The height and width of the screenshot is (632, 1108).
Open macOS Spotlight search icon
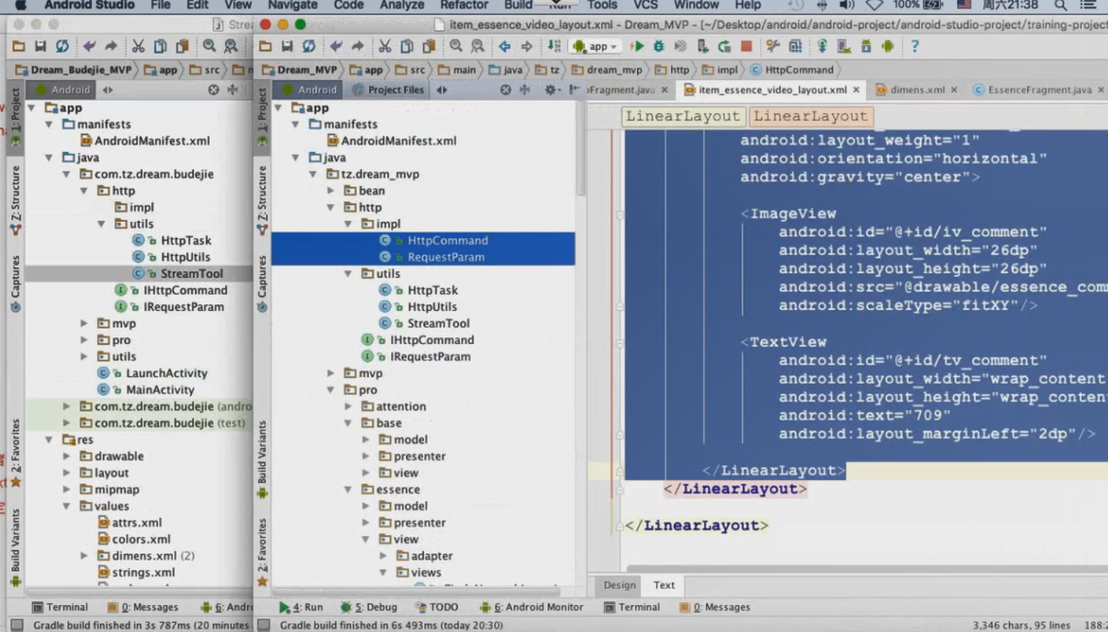click(1060, 5)
